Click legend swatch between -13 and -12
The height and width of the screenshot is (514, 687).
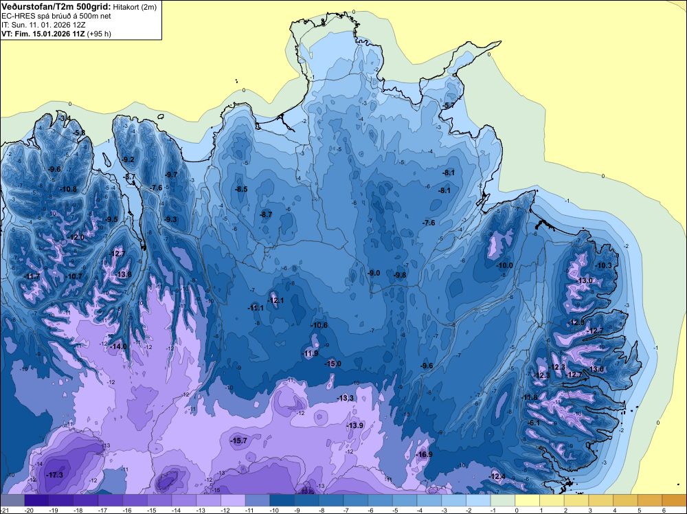[208, 500]
